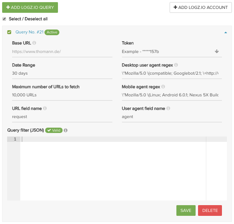Collapse the Query No. #21 panel using the arrow
This screenshot has width=234, height=224.
(225, 32)
